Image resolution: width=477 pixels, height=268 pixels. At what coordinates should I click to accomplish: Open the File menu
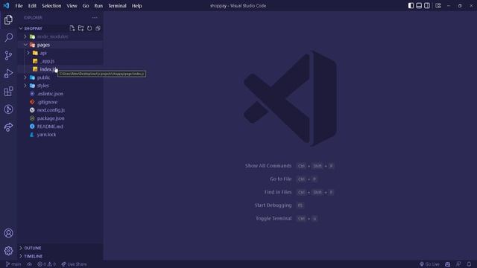[19, 6]
